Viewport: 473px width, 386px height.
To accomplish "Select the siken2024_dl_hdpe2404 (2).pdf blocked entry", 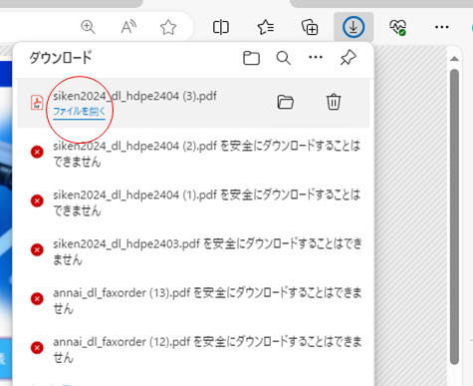I will (x=206, y=154).
